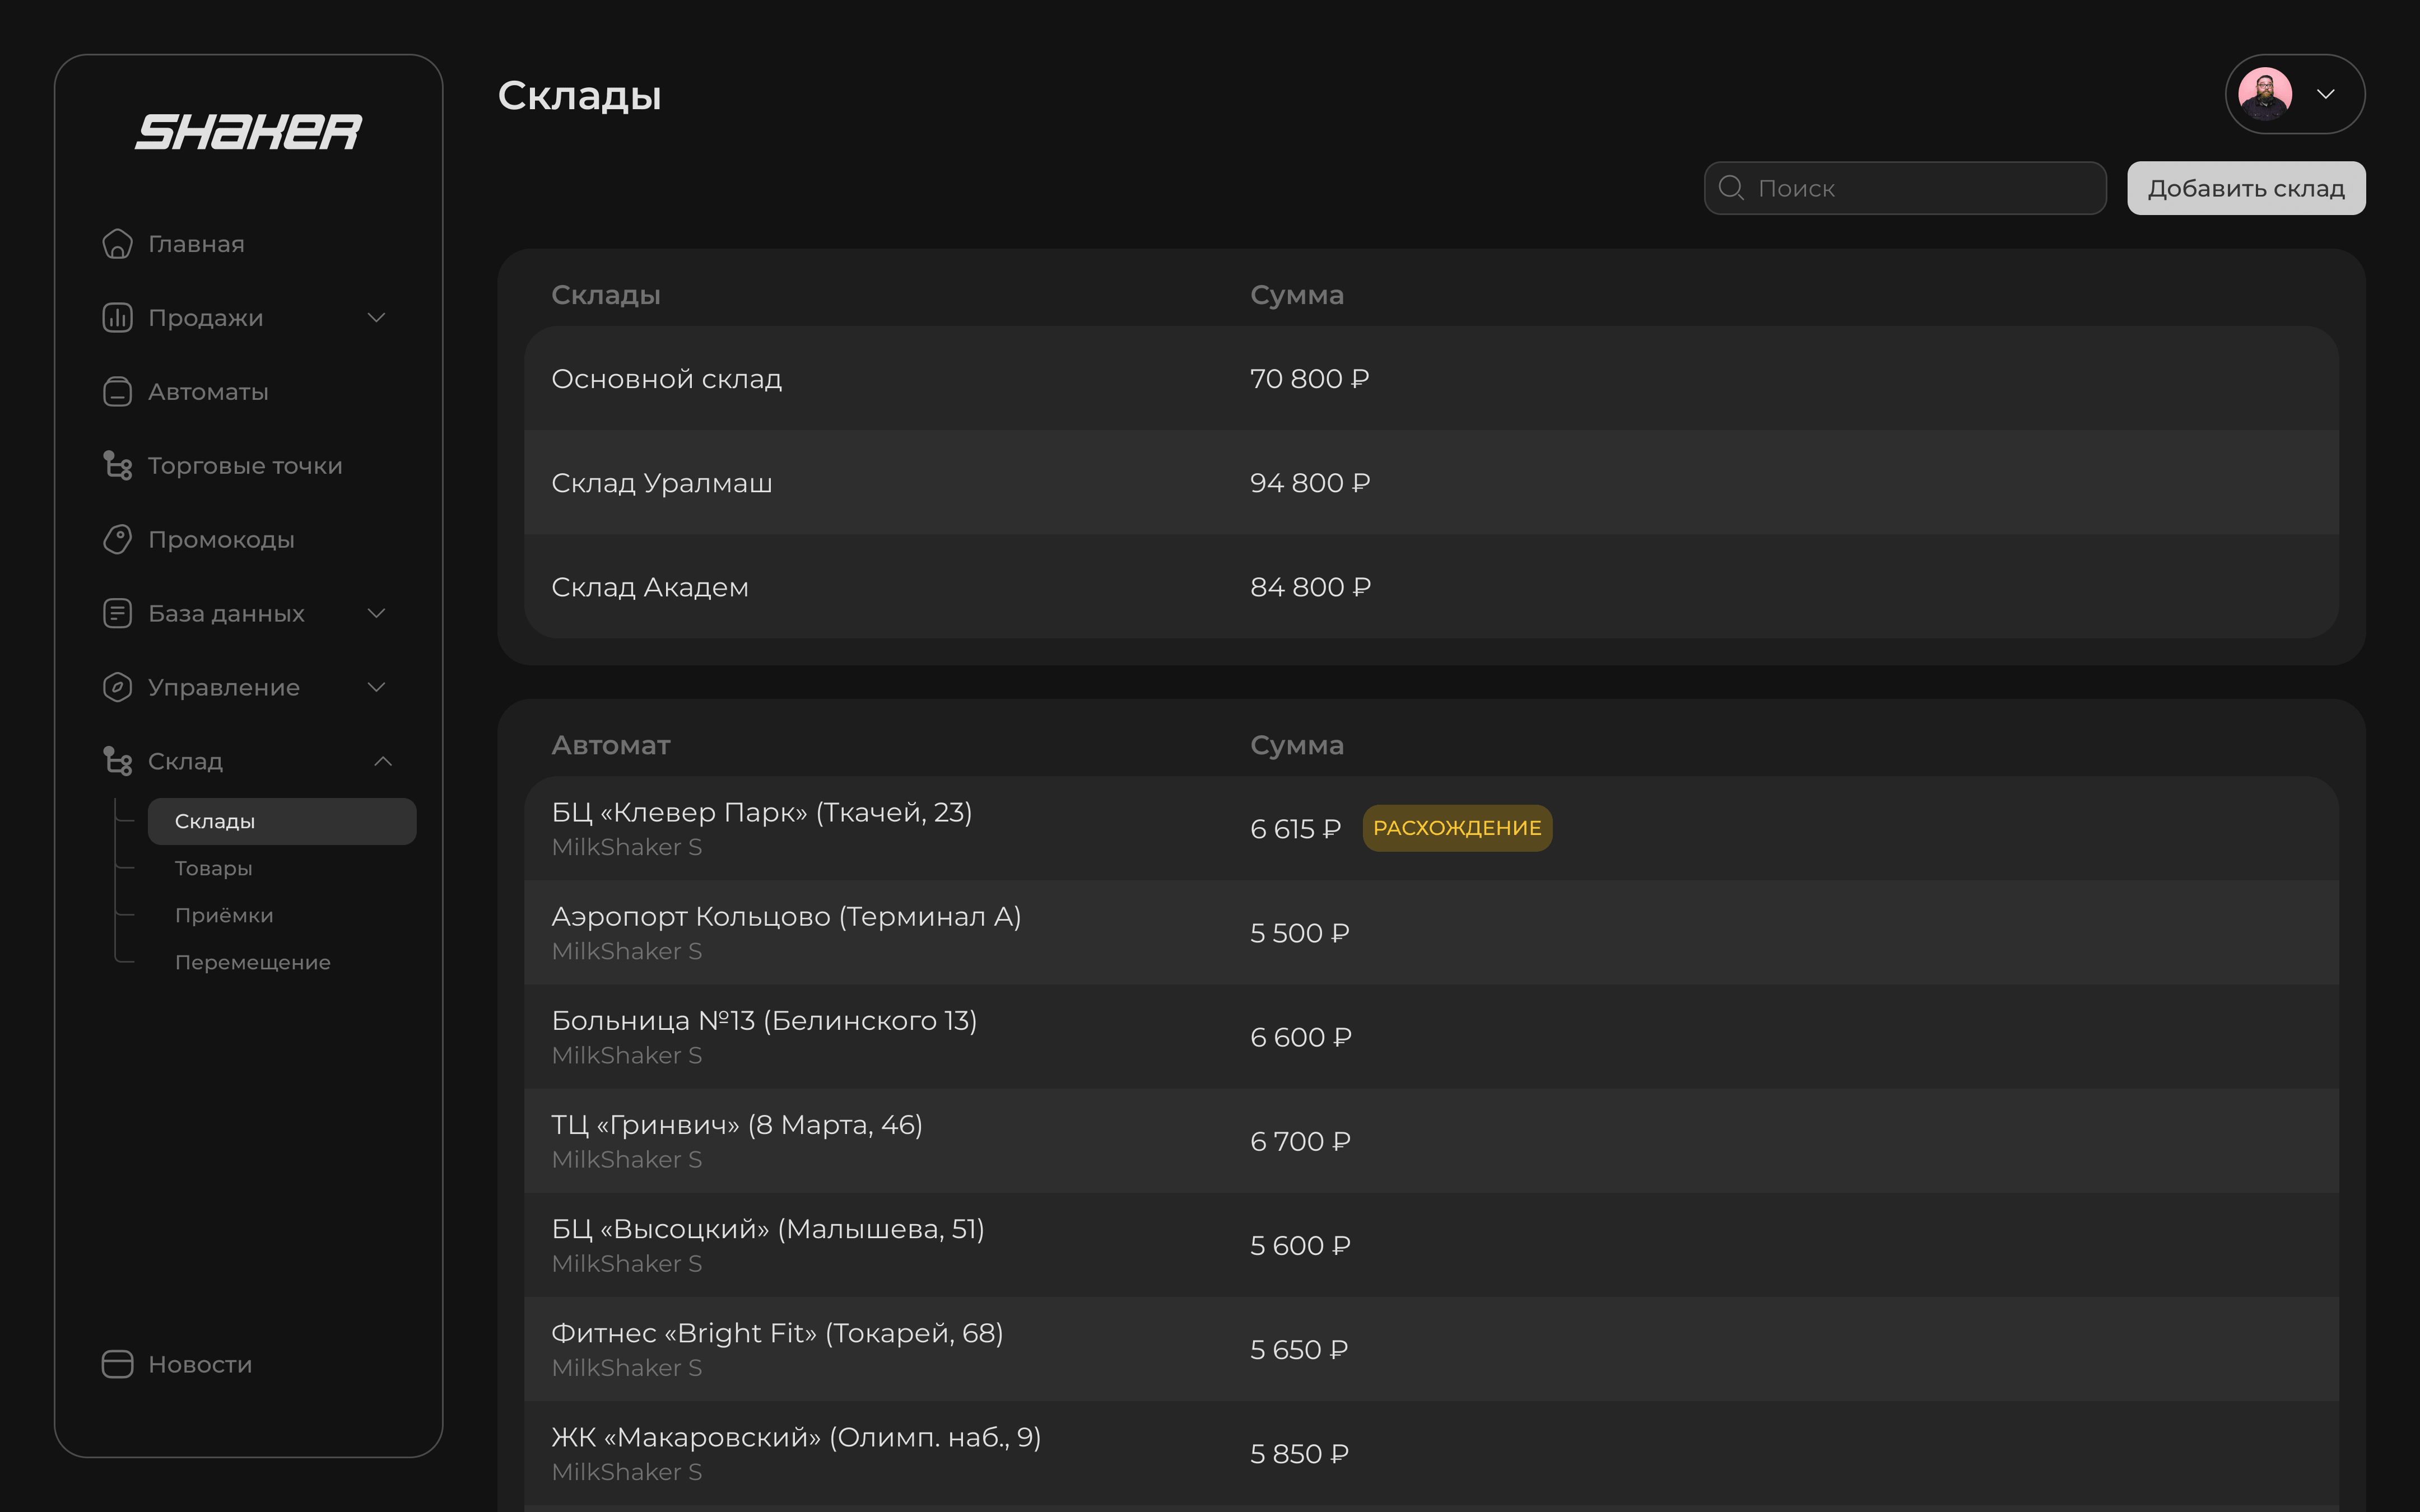Click the Продажи chart icon
Viewport: 2420px width, 1512px height.
117,318
